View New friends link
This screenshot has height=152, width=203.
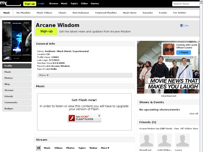click(x=195, y=129)
